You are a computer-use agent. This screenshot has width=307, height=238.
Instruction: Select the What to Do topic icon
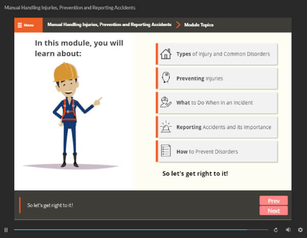coord(165,102)
